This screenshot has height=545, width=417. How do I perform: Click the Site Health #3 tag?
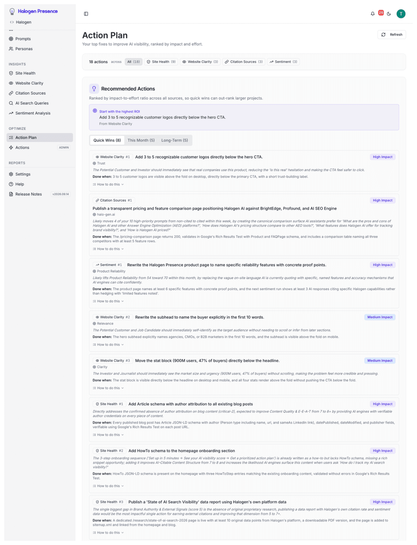(109, 502)
